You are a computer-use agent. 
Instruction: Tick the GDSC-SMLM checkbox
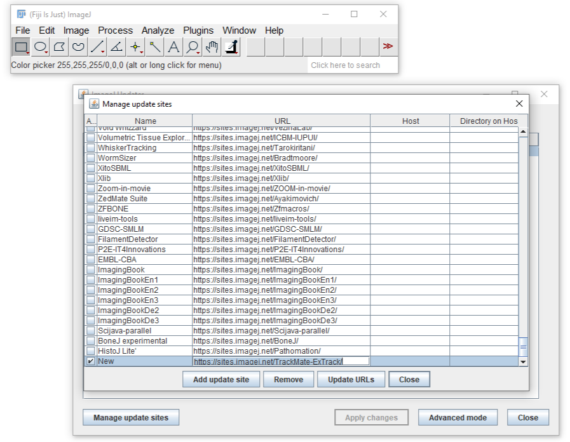coord(90,229)
